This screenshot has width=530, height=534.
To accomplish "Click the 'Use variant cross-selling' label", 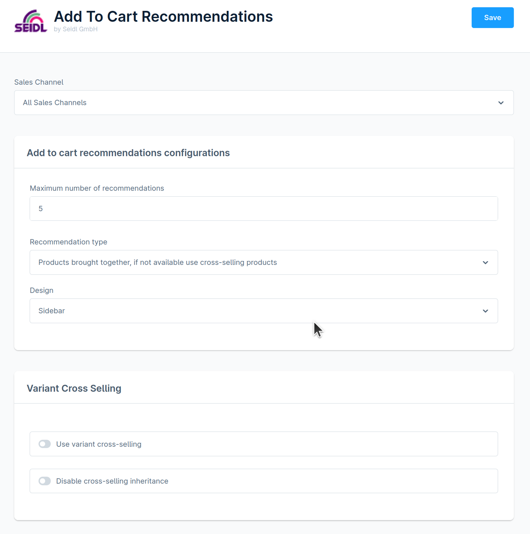I will coord(99,444).
